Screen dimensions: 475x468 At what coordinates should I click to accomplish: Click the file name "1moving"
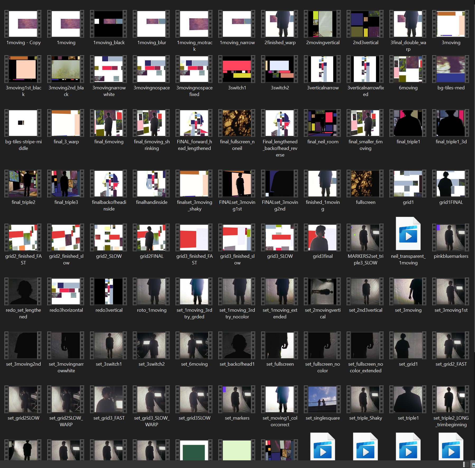click(66, 43)
